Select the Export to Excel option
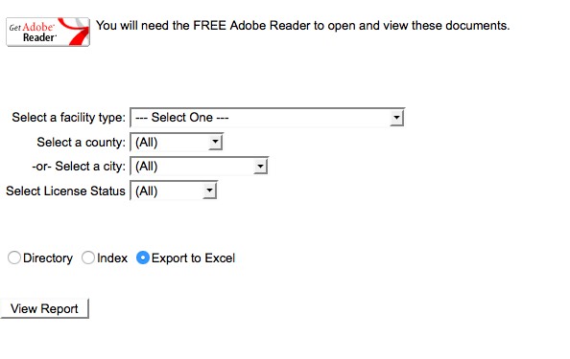The height and width of the screenshot is (359, 570). [142, 258]
